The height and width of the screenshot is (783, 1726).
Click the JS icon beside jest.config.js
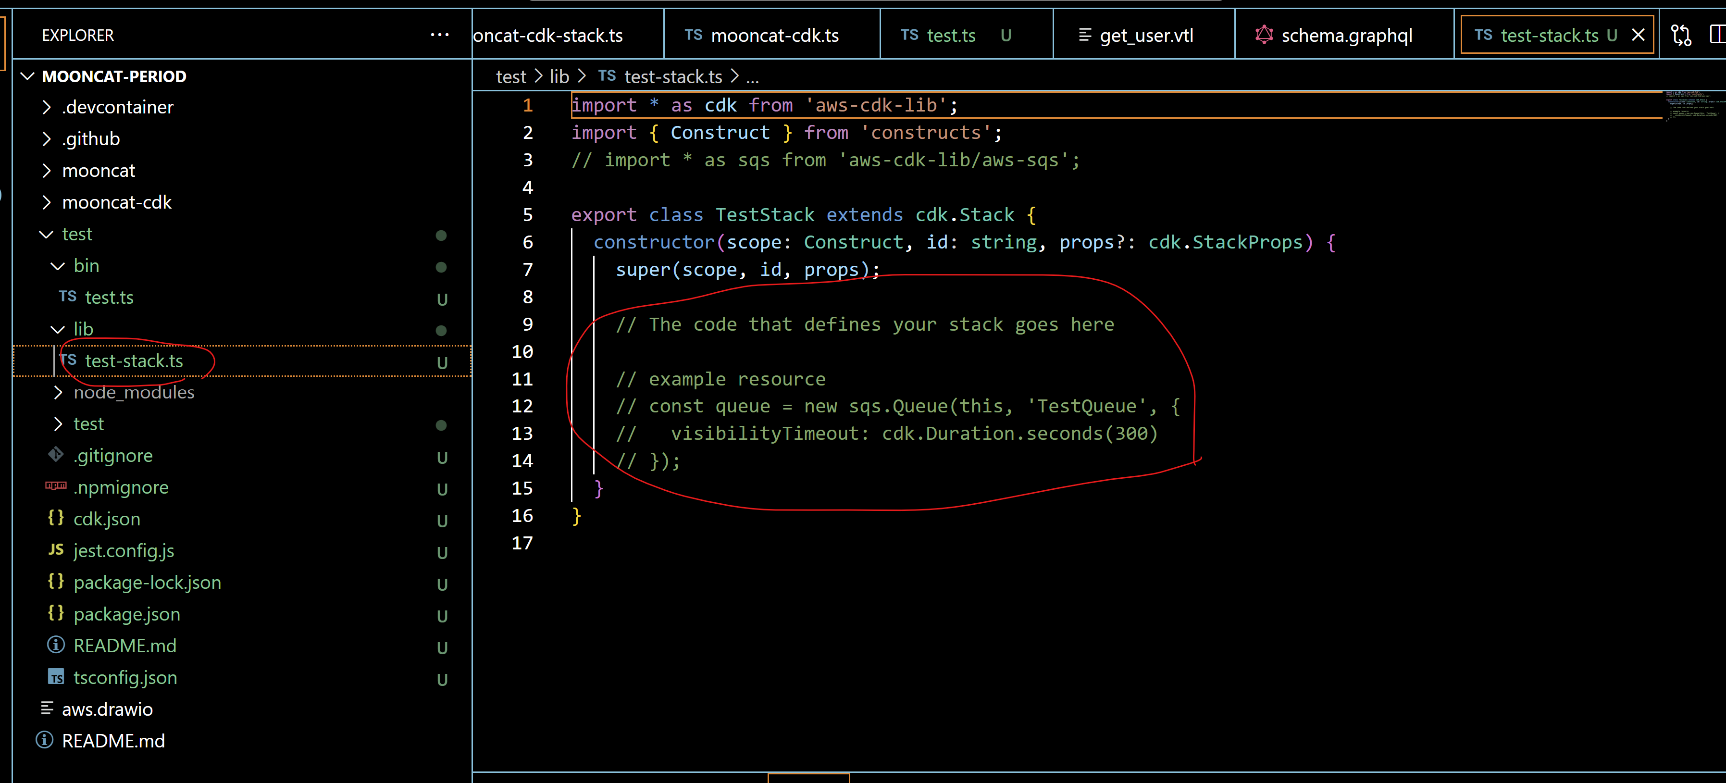point(56,549)
